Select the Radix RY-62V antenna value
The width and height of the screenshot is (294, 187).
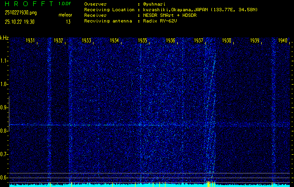pyautogui.click(x=160, y=21)
